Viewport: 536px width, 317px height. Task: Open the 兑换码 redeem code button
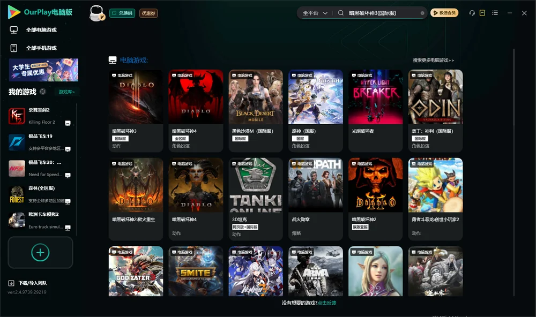click(x=122, y=13)
